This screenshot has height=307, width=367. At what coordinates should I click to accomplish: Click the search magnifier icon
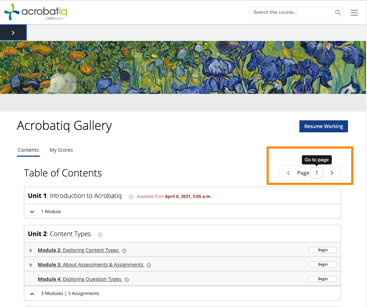click(x=337, y=12)
